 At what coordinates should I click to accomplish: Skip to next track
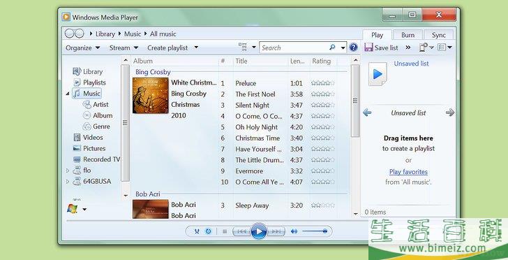[x=276, y=231]
